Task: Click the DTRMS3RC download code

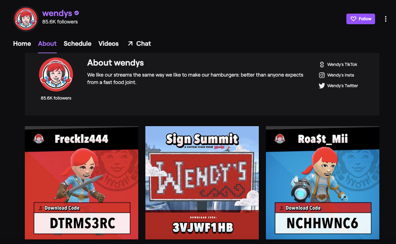Action: click(x=82, y=223)
